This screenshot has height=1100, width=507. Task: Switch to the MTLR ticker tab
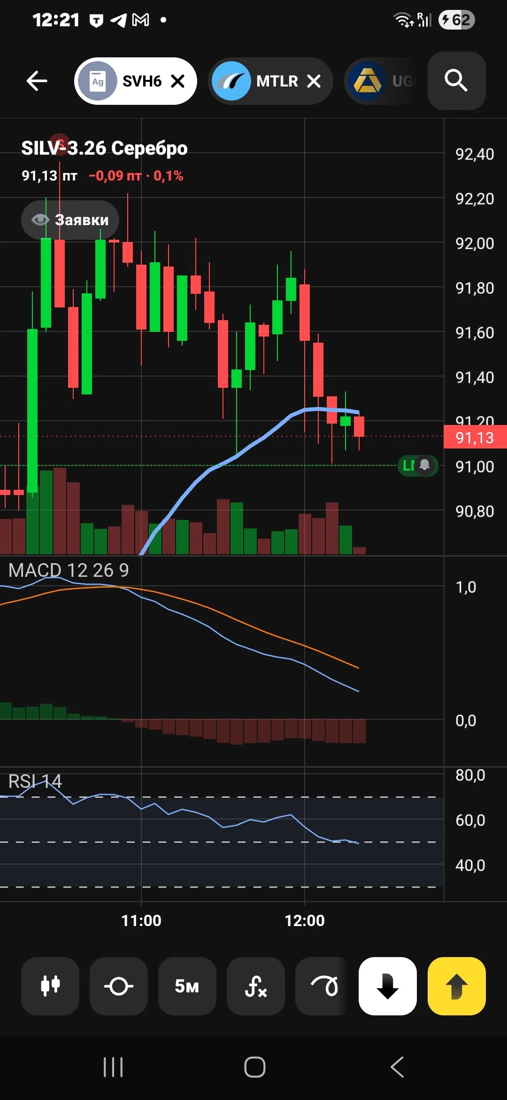point(270,81)
